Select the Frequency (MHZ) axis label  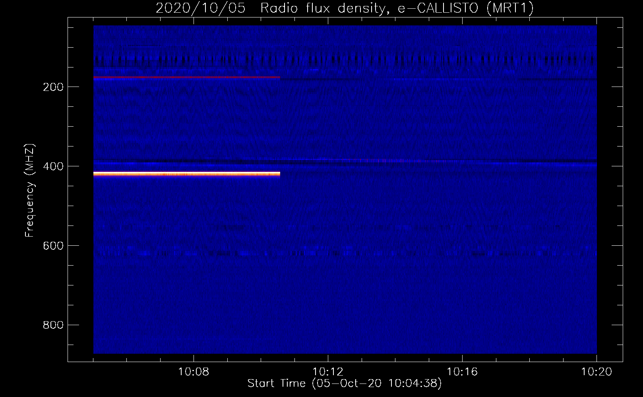pyautogui.click(x=29, y=191)
